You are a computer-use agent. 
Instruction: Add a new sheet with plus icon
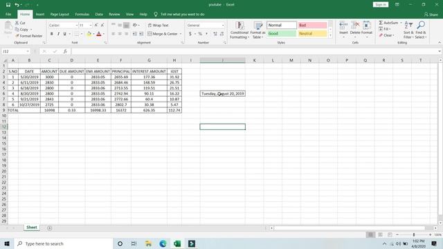tap(49, 228)
